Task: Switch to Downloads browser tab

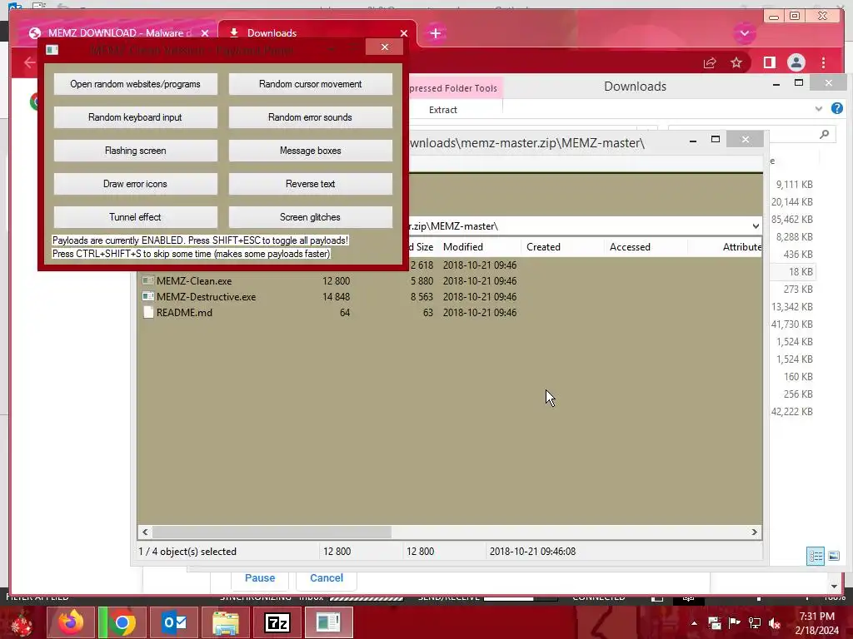Action: click(x=316, y=33)
